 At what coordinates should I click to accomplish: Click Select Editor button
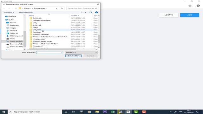pyautogui.click(x=73, y=56)
